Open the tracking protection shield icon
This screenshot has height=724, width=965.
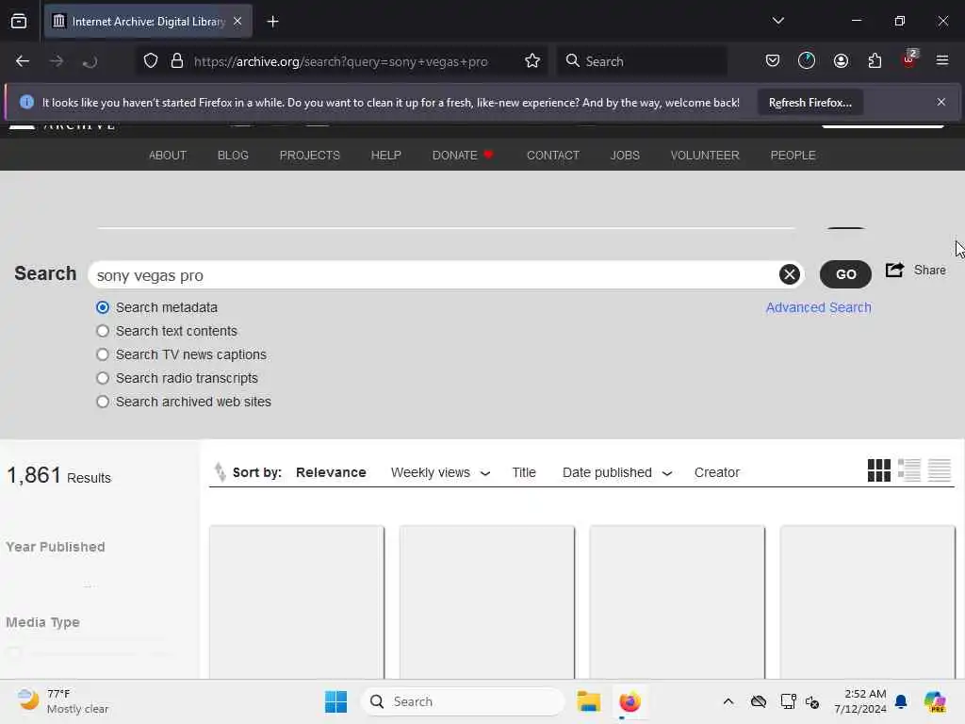[x=151, y=61]
